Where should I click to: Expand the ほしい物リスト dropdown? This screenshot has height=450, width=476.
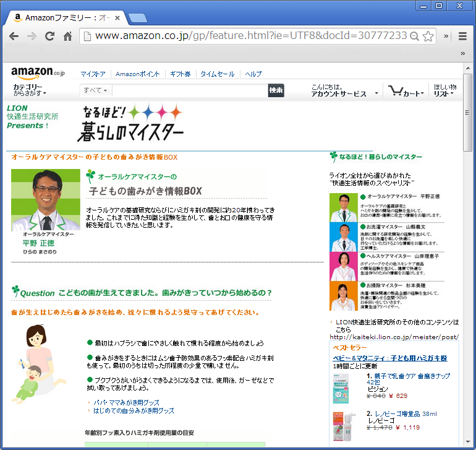pos(444,90)
